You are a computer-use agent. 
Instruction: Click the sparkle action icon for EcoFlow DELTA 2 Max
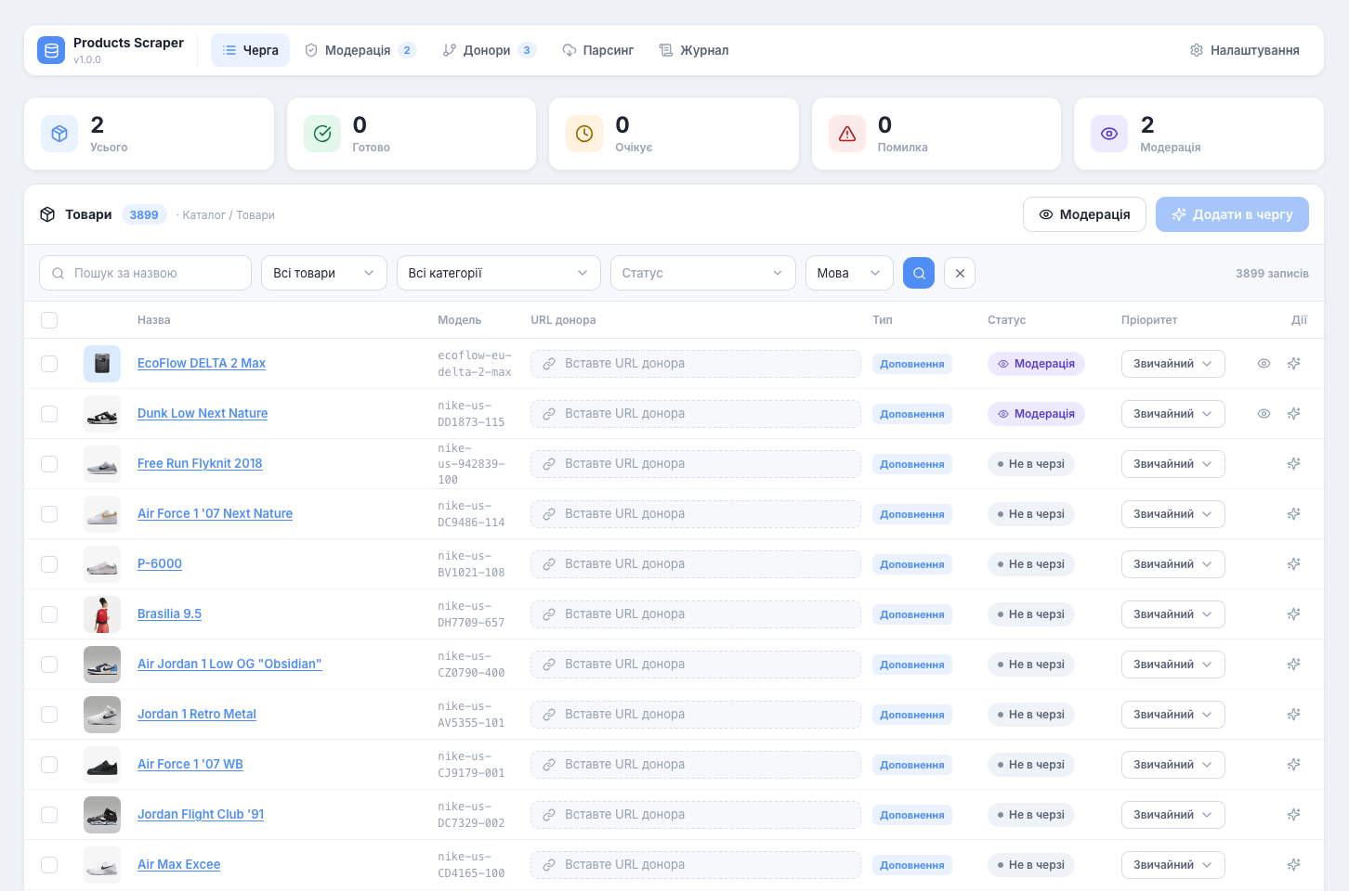point(1293,364)
